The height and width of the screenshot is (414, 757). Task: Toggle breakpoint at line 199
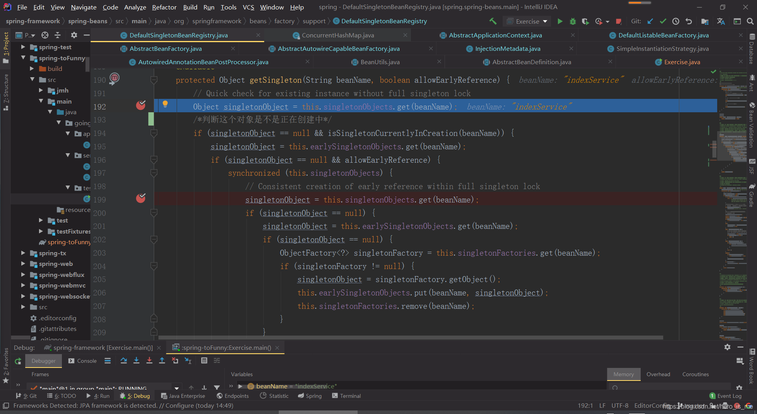pyautogui.click(x=141, y=198)
